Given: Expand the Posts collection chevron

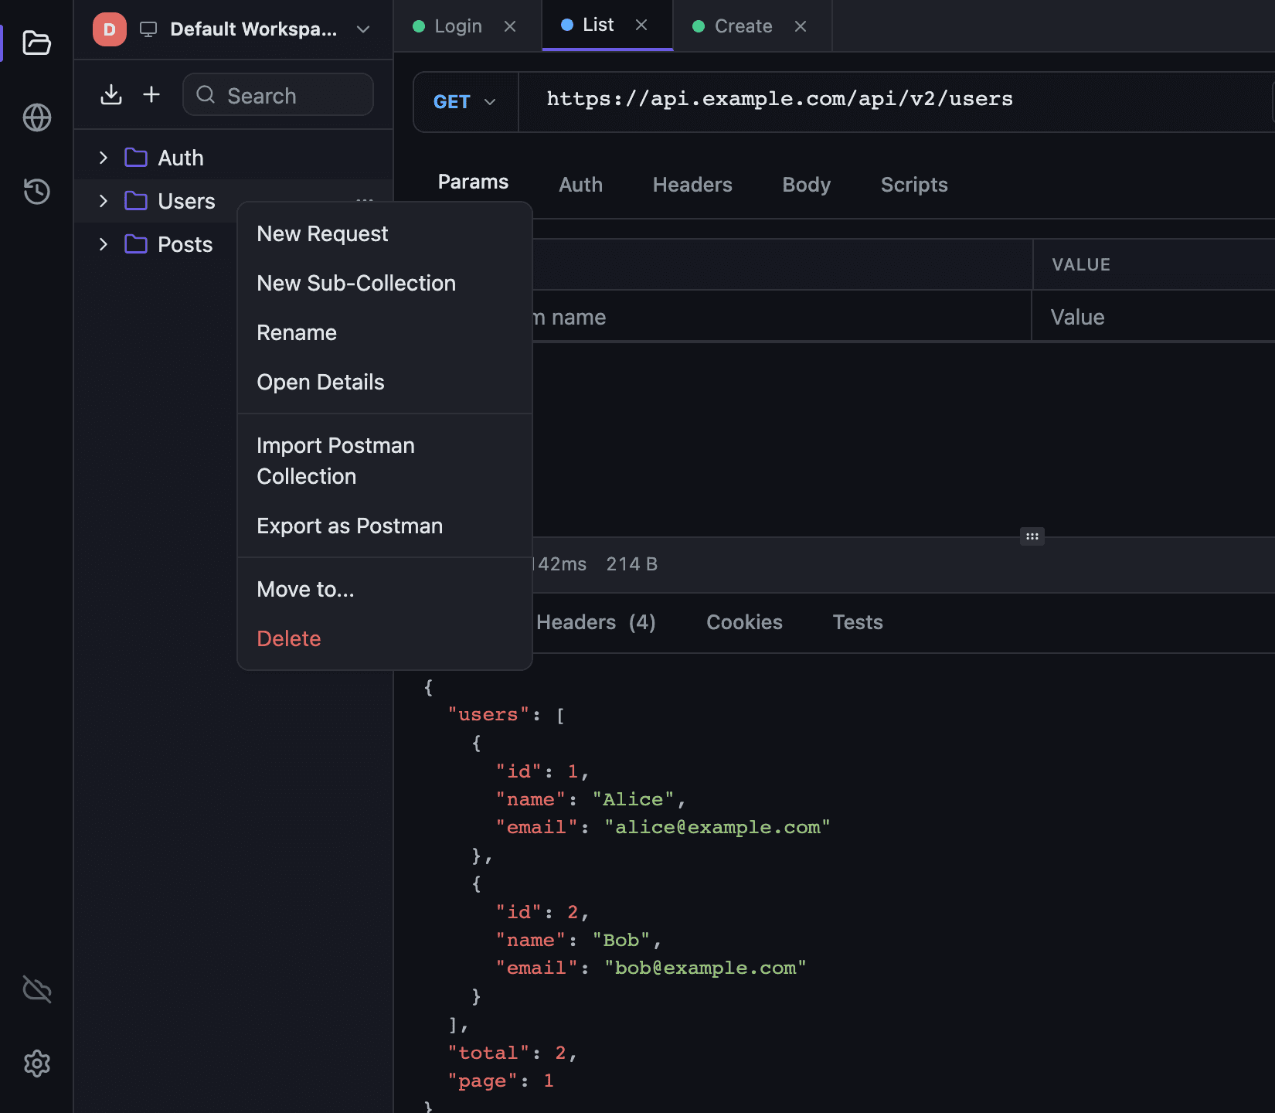Looking at the screenshot, I should pyautogui.click(x=104, y=244).
